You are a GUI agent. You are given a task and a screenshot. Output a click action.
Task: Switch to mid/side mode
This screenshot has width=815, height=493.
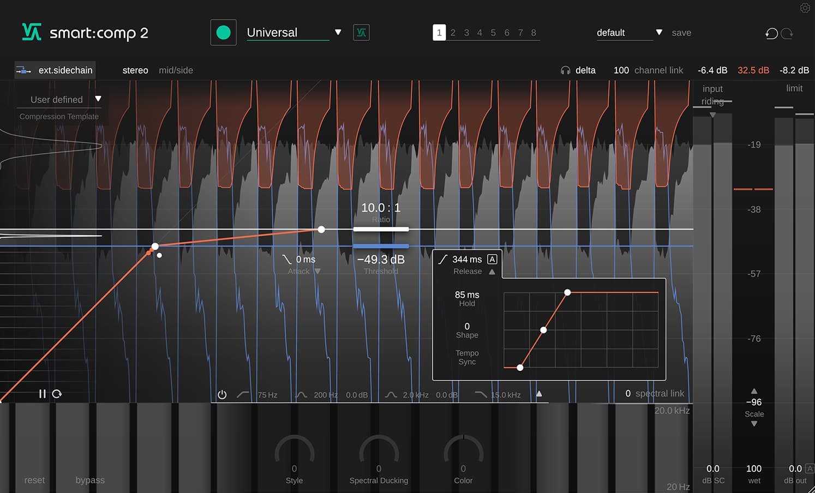(176, 70)
